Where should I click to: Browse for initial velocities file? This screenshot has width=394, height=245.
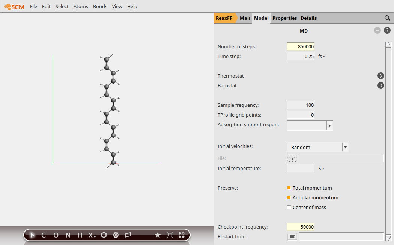292,158
